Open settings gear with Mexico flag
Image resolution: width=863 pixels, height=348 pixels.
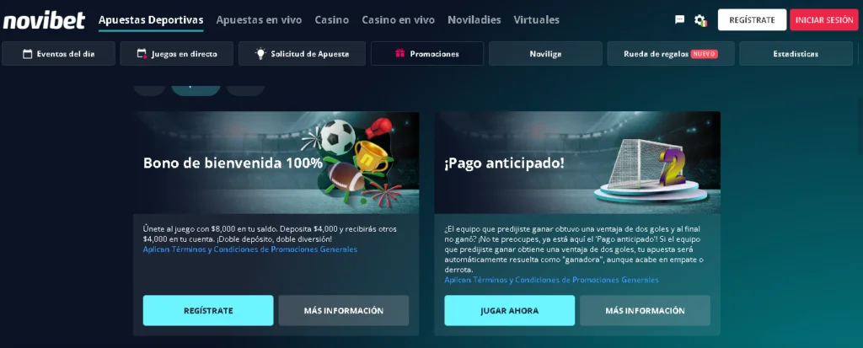pyautogui.click(x=700, y=20)
